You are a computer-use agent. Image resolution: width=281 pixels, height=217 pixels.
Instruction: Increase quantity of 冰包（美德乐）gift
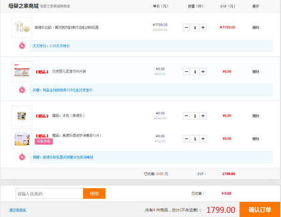pos(203,116)
